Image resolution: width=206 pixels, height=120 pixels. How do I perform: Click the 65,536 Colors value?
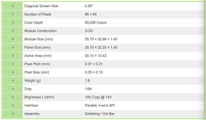pyautogui.click(x=96, y=23)
